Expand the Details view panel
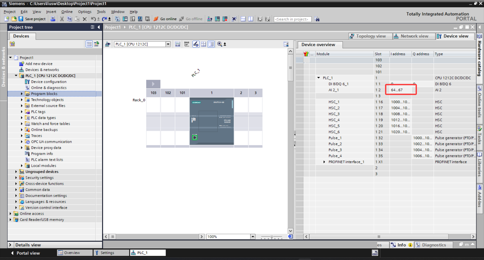Image resolution: width=484 pixels, height=260 pixels. tap(10, 245)
